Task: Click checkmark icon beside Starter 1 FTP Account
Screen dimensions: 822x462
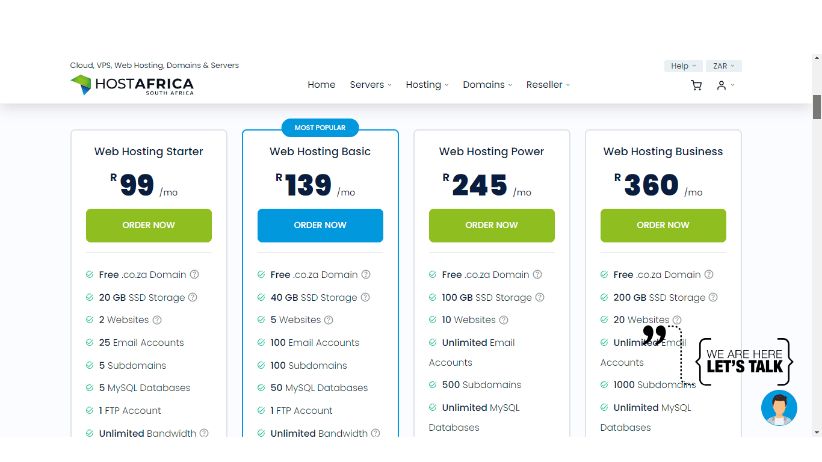Action: pos(90,410)
